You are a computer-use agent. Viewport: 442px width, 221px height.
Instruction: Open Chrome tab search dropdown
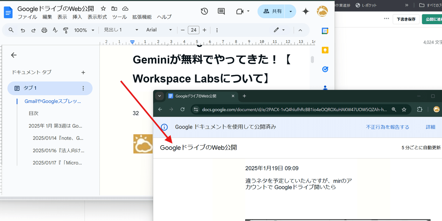click(x=159, y=96)
